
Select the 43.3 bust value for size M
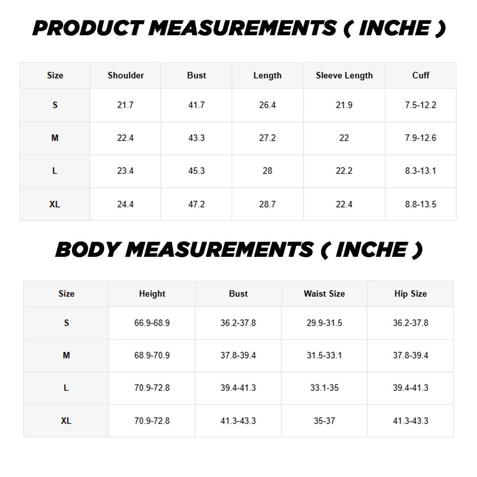coord(196,138)
